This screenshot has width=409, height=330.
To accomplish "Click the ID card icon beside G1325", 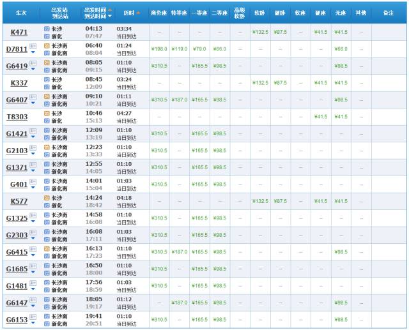I will click(33, 215).
